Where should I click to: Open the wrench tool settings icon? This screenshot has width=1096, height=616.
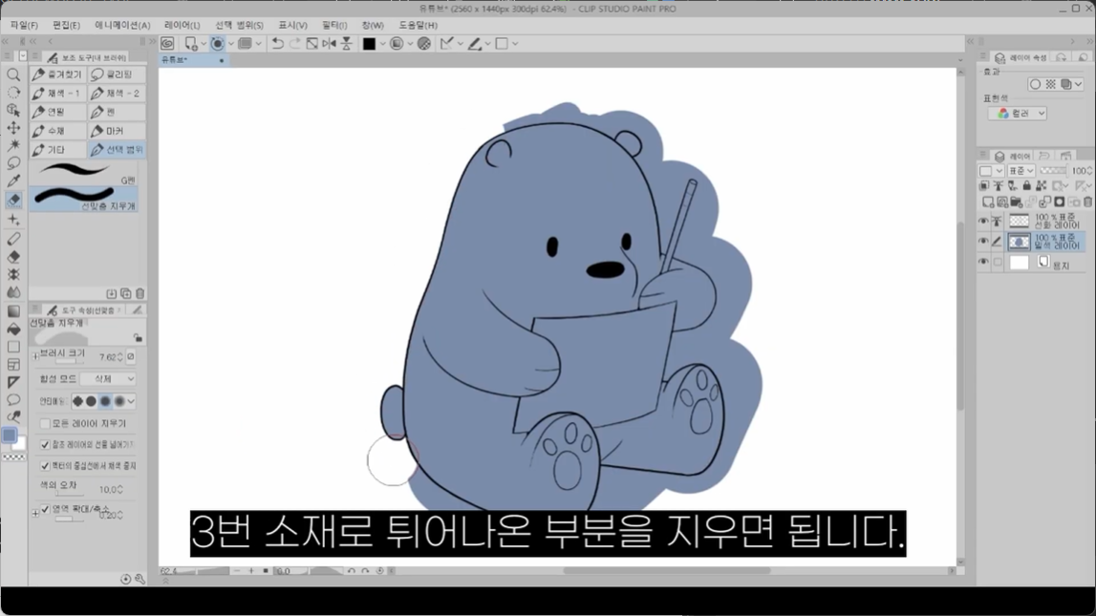point(140,579)
